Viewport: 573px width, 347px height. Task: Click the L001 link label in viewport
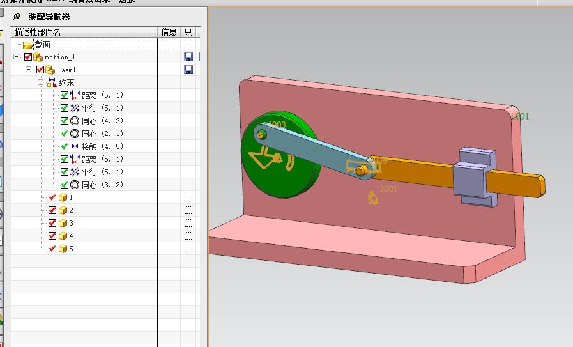[520, 117]
